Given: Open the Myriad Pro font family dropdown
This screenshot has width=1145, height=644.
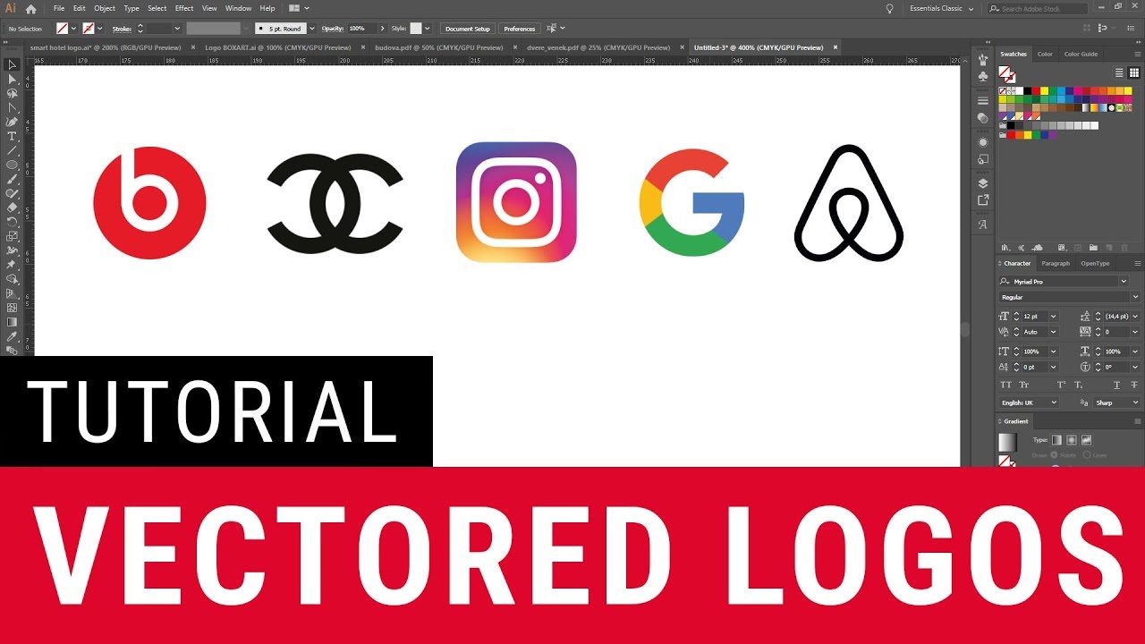Looking at the screenshot, I should coord(1124,281).
